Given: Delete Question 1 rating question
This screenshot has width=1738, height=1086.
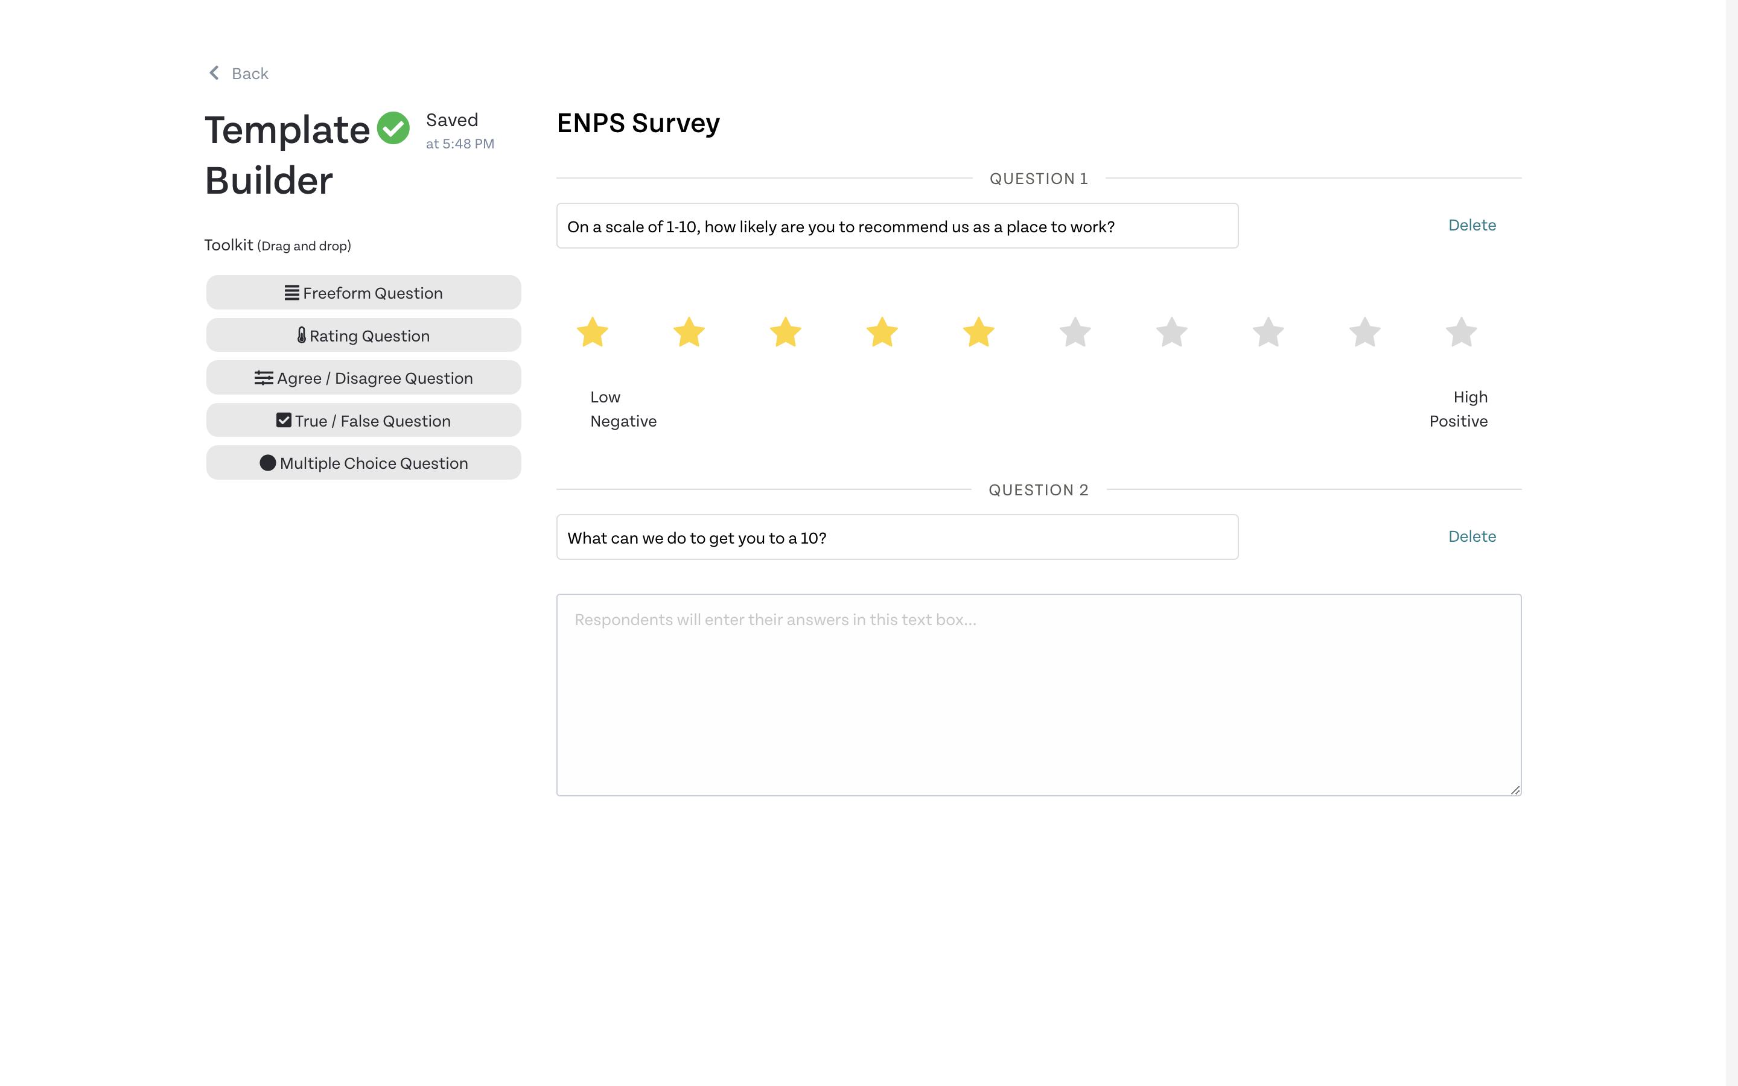Looking at the screenshot, I should pos(1472,225).
